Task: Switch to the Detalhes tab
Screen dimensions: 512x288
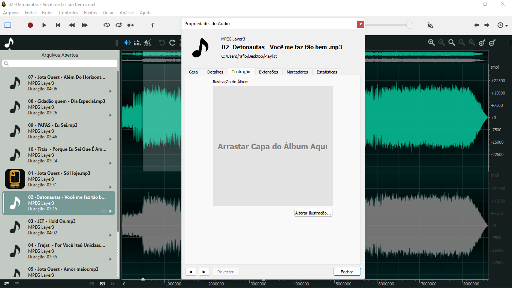Action: 215,72
